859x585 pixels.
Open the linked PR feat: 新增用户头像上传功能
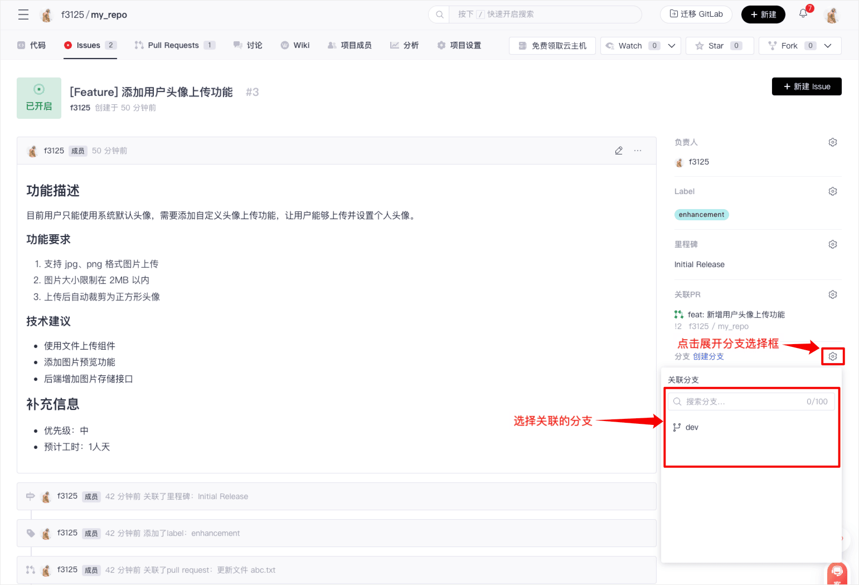coord(736,315)
